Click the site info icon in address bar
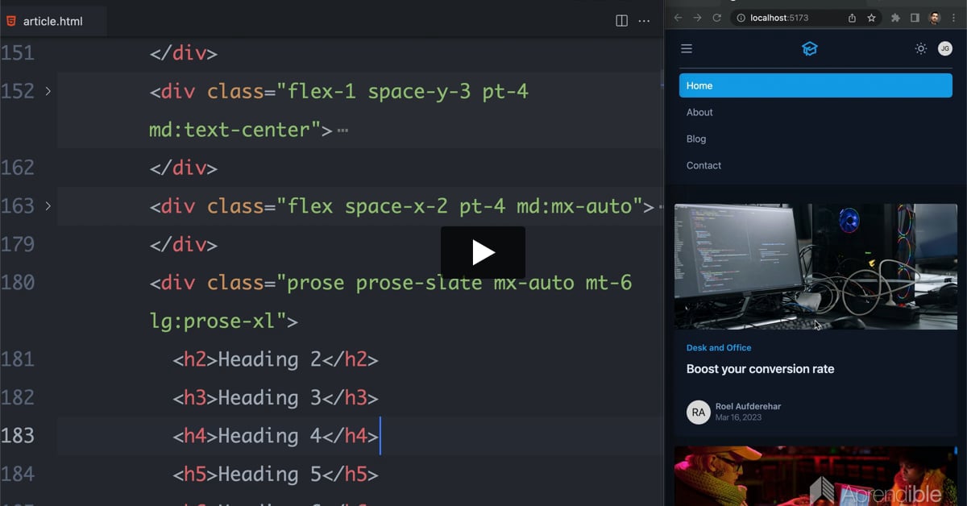 740,18
